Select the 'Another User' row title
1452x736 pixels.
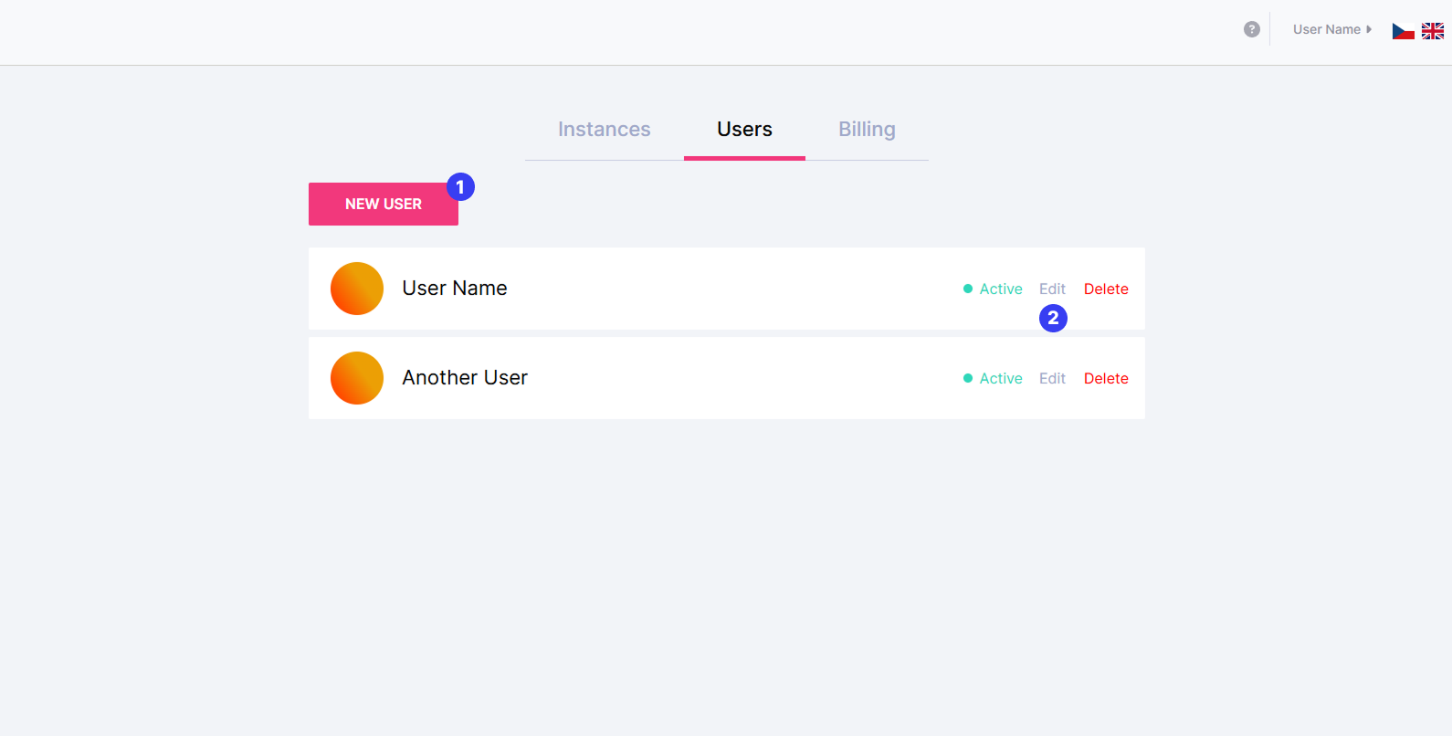click(465, 378)
